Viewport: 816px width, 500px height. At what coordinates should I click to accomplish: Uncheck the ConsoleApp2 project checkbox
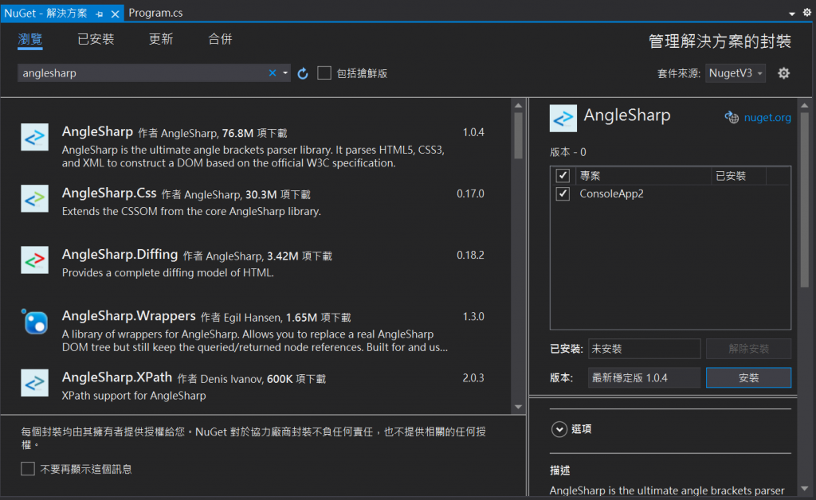[563, 193]
